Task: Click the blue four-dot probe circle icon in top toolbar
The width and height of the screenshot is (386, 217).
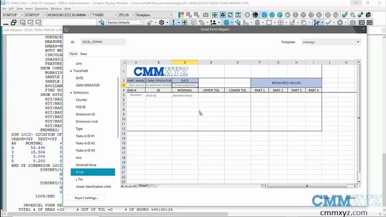Action: (x=264, y=14)
